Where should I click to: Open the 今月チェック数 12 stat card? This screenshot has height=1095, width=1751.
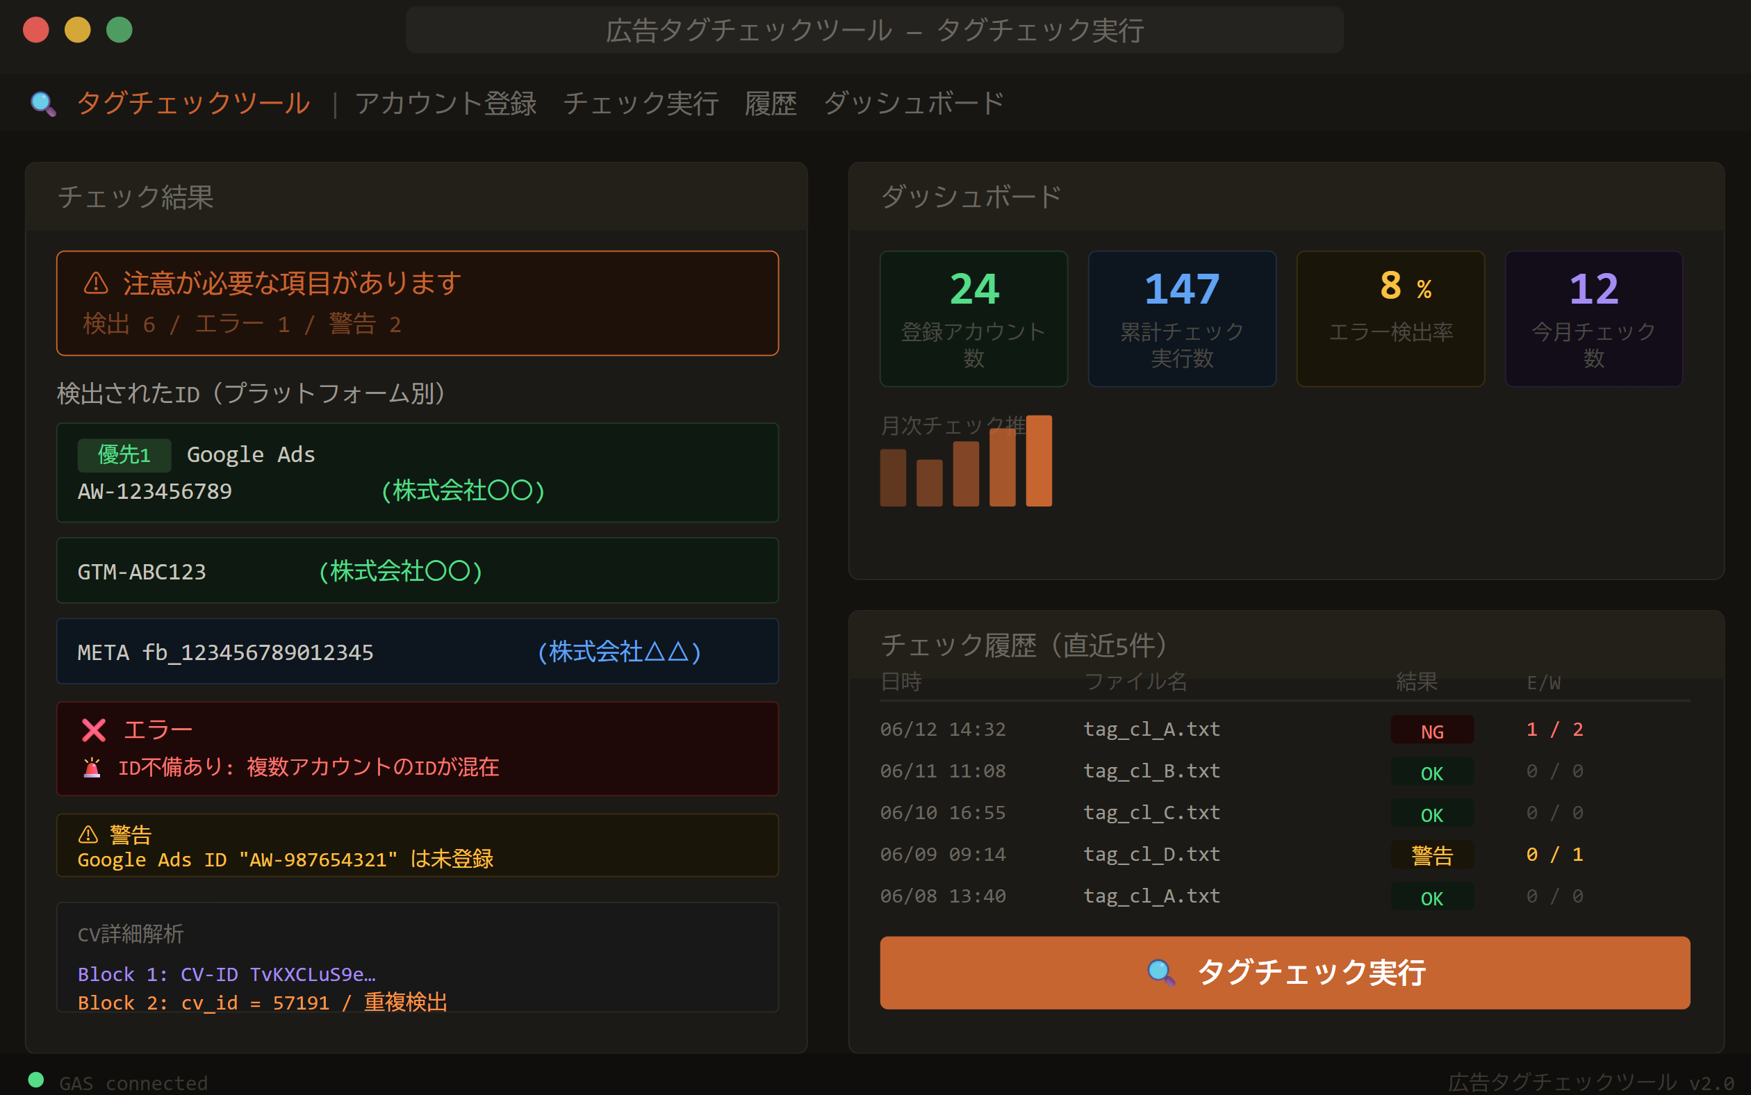pos(1593,319)
